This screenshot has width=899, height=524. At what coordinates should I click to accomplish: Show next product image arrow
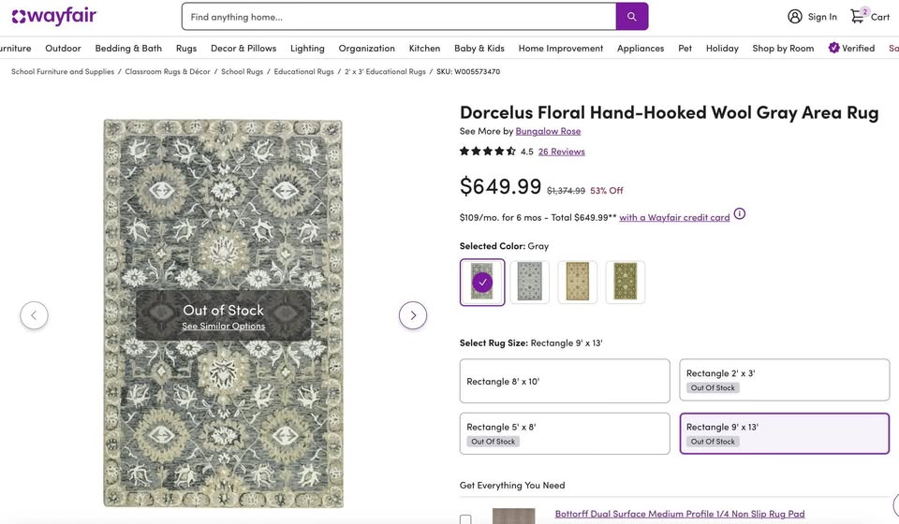413,315
